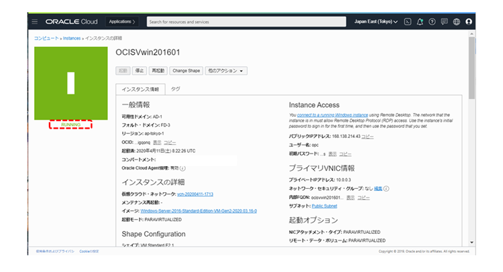The height and width of the screenshot is (272, 503).
Task: Copy the public IP address
Action: [x=368, y=137]
